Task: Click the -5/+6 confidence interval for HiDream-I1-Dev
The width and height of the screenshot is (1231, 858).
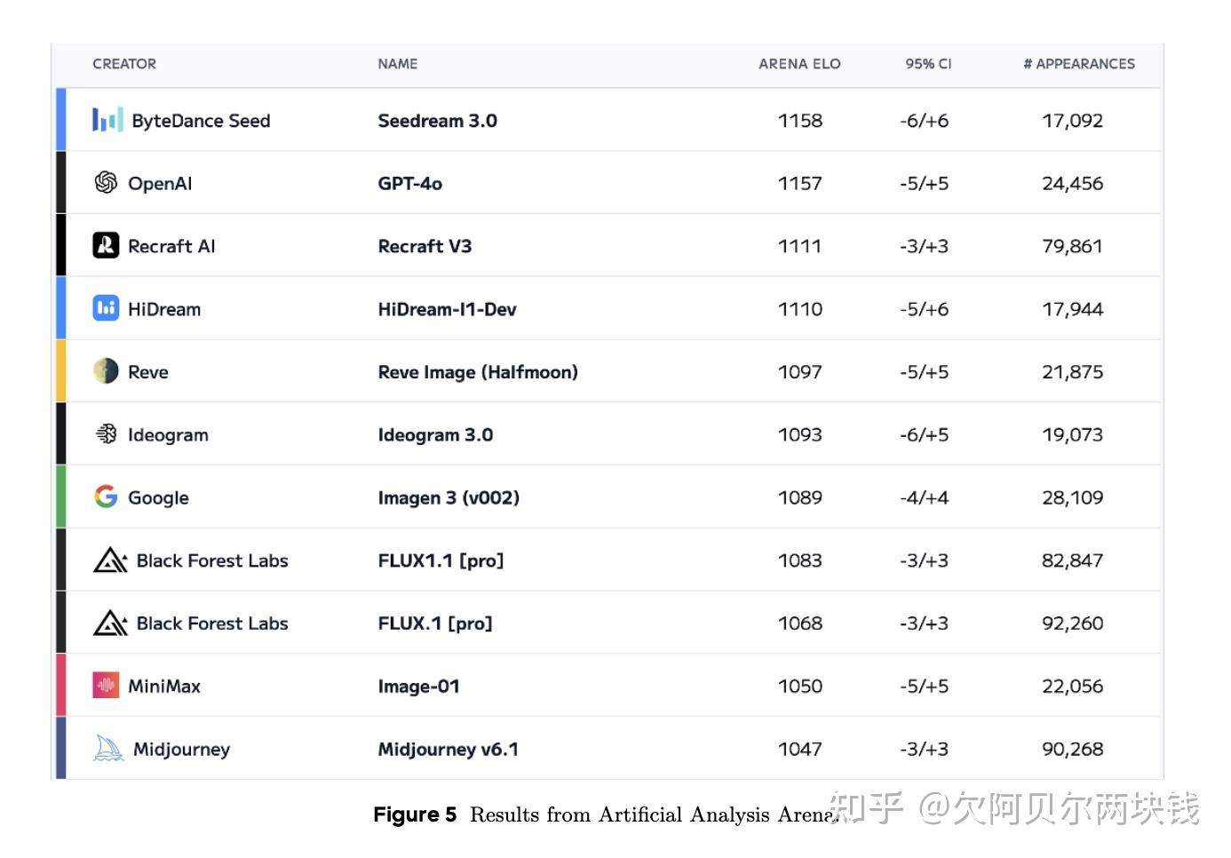Action: (x=925, y=309)
